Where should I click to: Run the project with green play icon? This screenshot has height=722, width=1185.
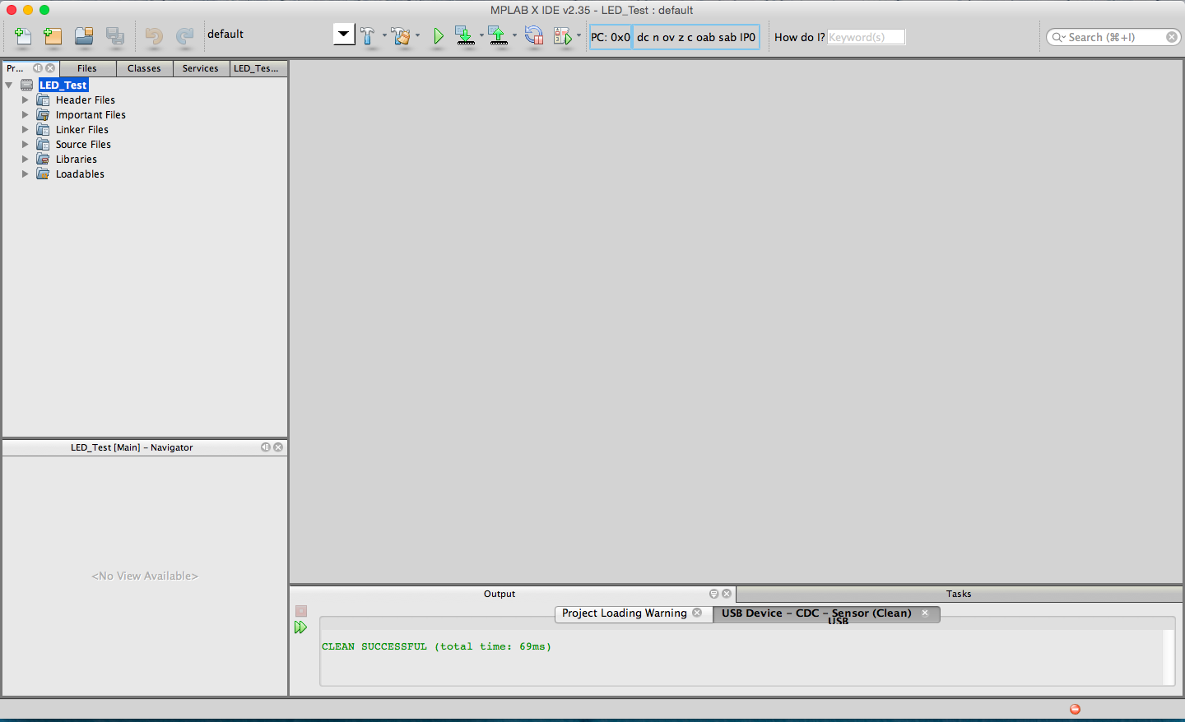point(439,36)
